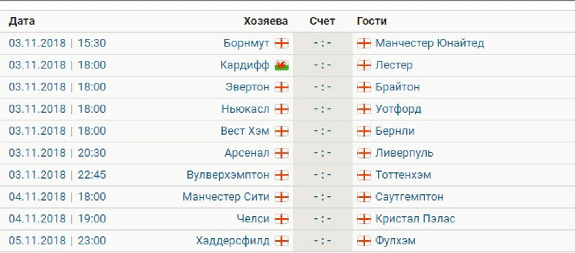
Task: Click the Wales flag beside Кардифф
Action: [x=282, y=65]
